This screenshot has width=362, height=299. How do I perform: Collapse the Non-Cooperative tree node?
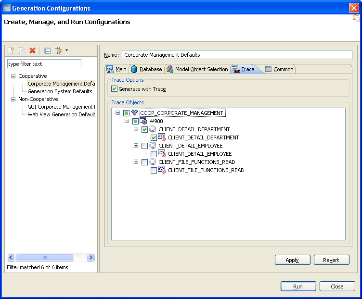pyautogui.click(x=13, y=99)
